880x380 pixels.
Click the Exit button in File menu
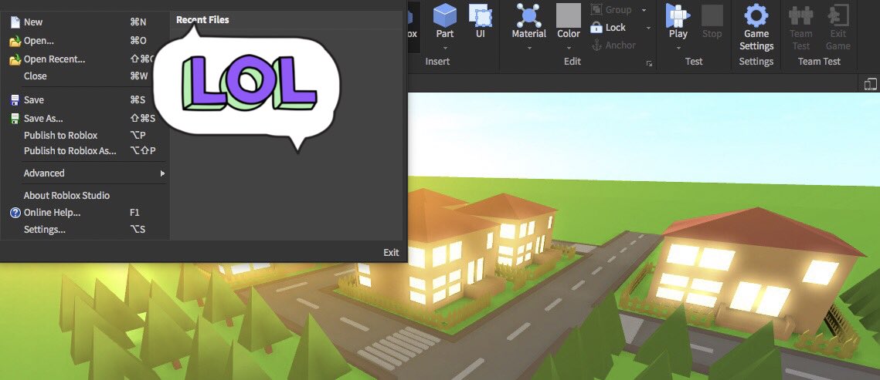391,252
